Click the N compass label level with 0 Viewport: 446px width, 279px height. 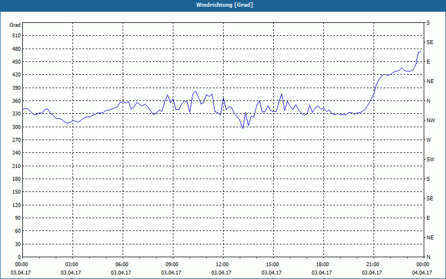click(x=428, y=257)
